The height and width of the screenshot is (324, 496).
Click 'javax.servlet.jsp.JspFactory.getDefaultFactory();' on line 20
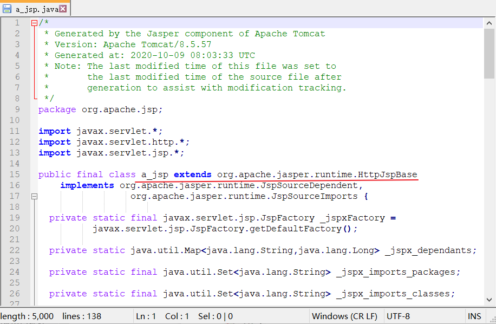click(x=225, y=229)
